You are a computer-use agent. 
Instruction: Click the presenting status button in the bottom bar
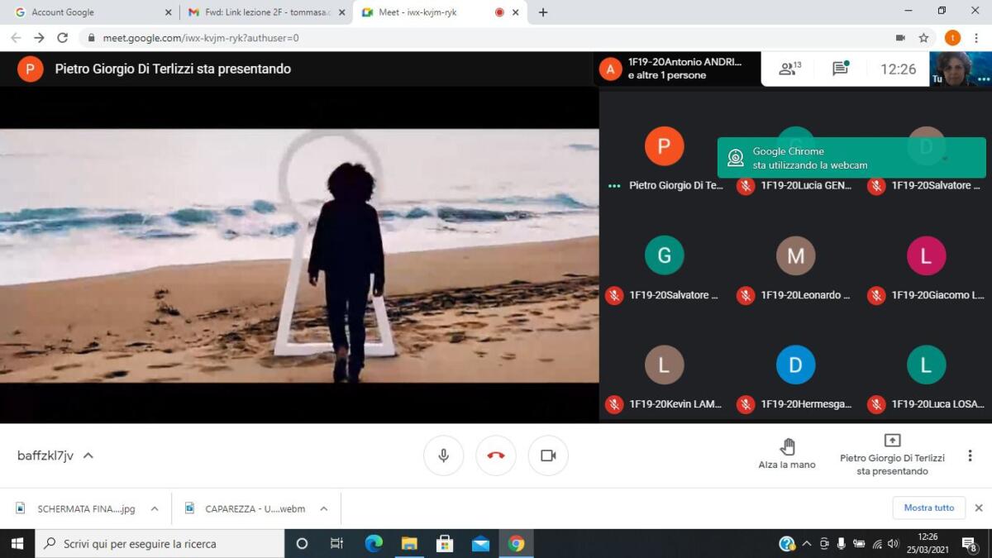(892, 454)
